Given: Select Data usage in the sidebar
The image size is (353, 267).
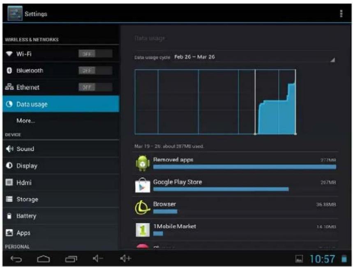Looking at the screenshot, I should (x=61, y=104).
